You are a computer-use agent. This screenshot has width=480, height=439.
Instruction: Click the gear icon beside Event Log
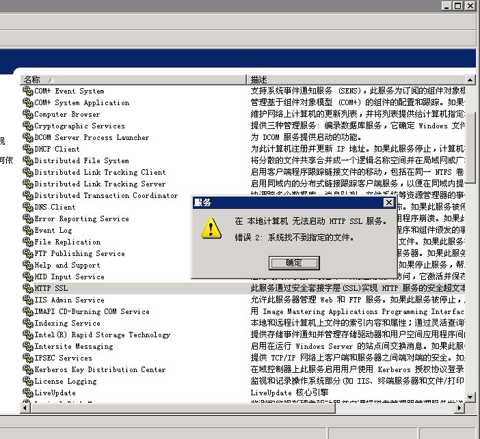[x=27, y=230]
